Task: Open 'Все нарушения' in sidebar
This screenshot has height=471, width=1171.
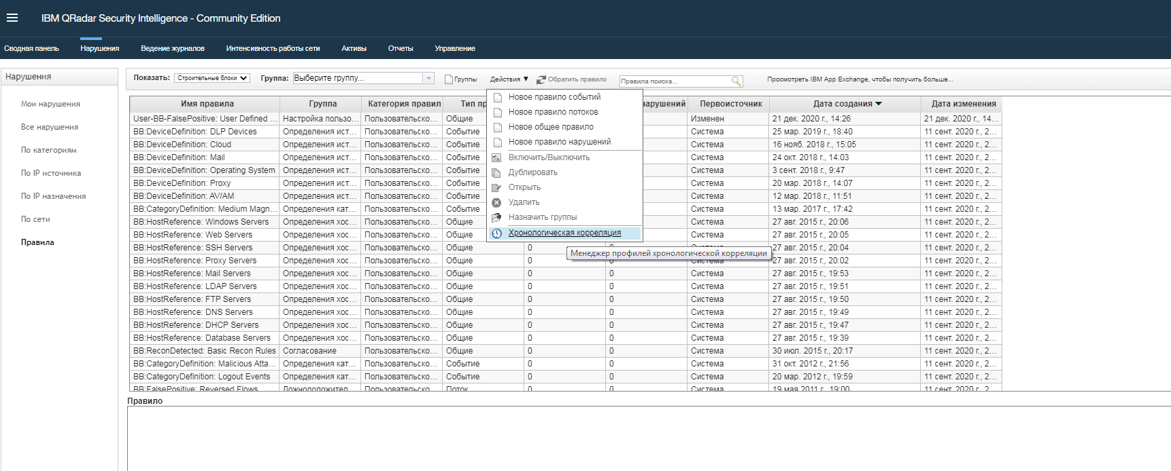Action: coord(50,127)
